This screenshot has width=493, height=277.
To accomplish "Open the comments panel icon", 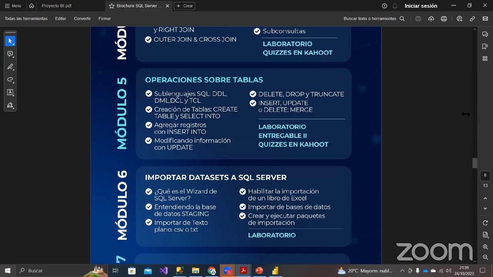I will click(485, 34).
